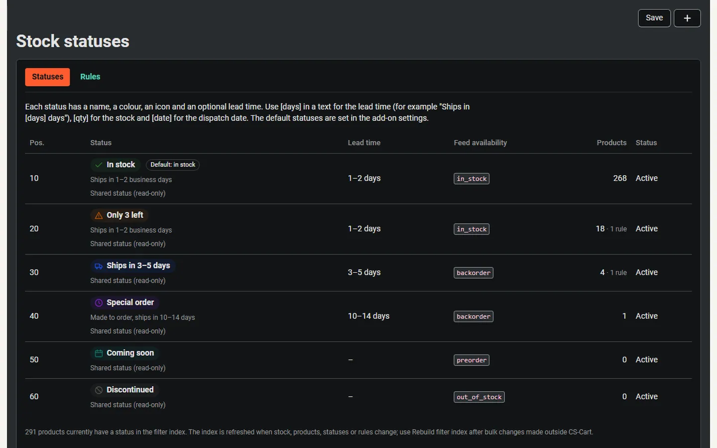Click the Lead time column header
The image size is (717, 448).
coord(364,143)
